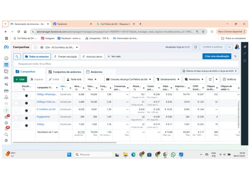
Task: Toggle the Tráfego WhatsApp campaign switch
Action: pos(27,95)
